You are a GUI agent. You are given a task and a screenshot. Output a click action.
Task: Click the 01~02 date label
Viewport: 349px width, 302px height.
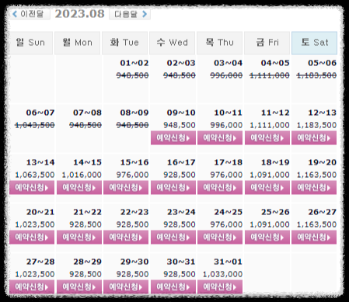tap(134, 63)
